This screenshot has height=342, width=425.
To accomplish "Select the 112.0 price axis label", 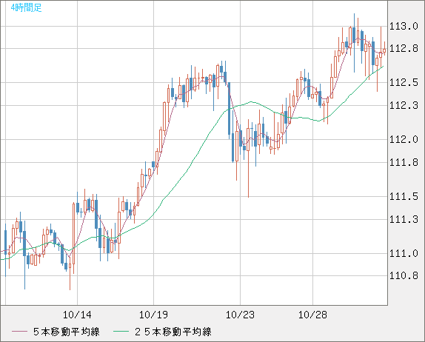I will pyautogui.click(x=404, y=139).
